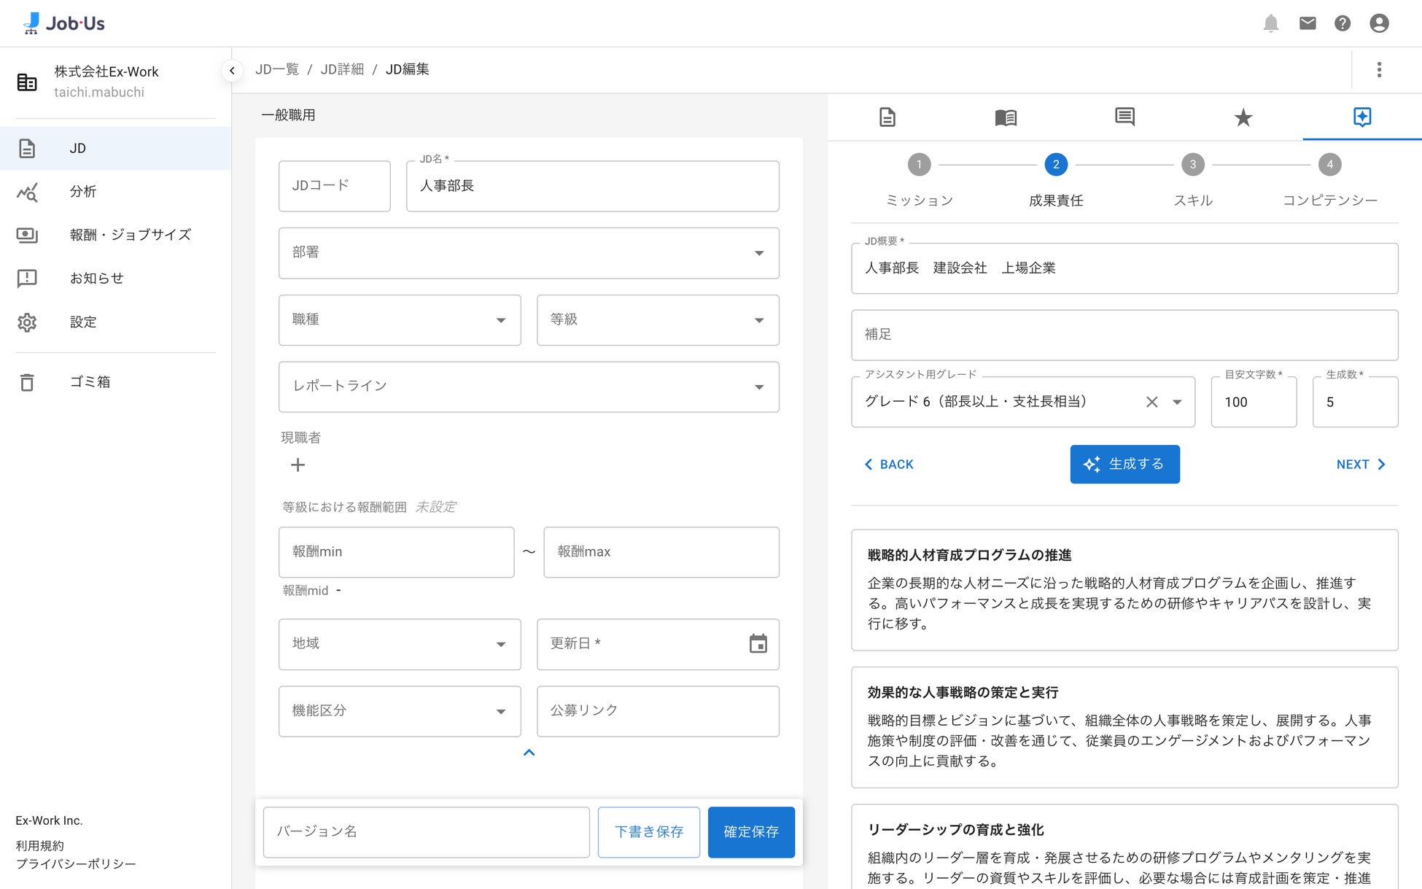Select the star favorites tab icon
This screenshot has height=889, width=1422.
1243,117
